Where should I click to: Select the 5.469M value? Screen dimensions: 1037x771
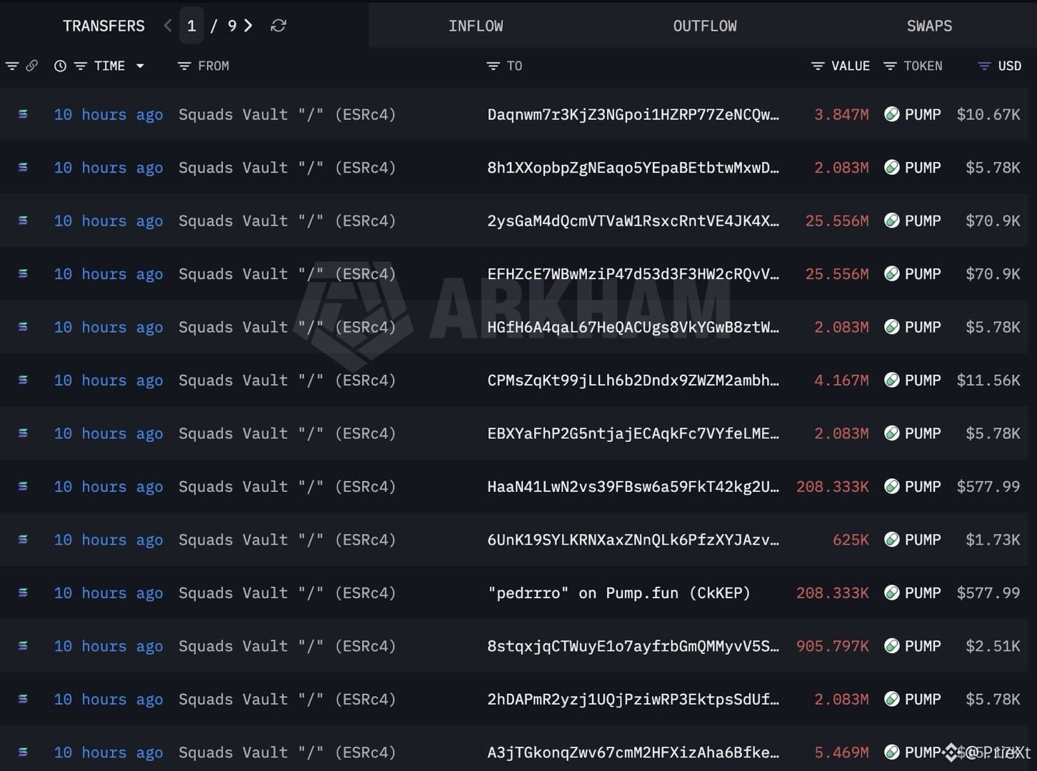pos(841,752)
